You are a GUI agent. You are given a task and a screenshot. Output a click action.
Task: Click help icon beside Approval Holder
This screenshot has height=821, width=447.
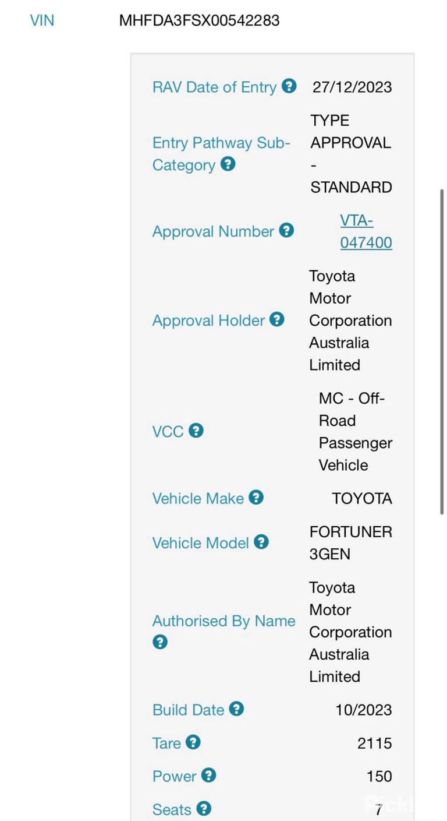pyautogui.click(x=277, y=320)
